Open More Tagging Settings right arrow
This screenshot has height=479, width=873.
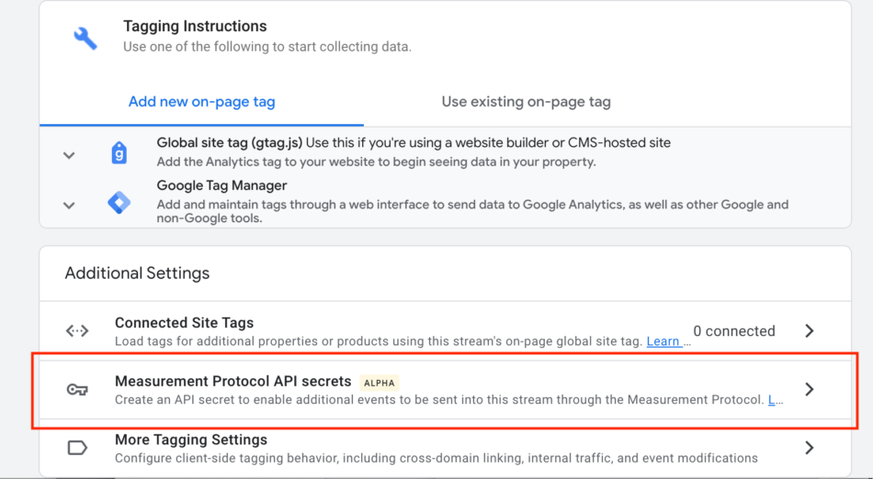point(810,448)
